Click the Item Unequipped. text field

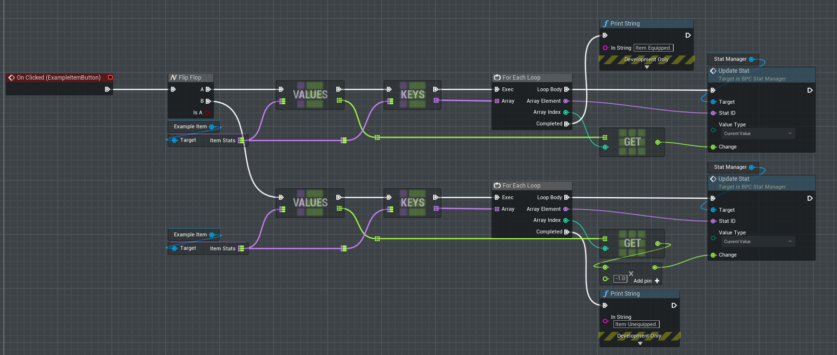(x=636, y=325)
